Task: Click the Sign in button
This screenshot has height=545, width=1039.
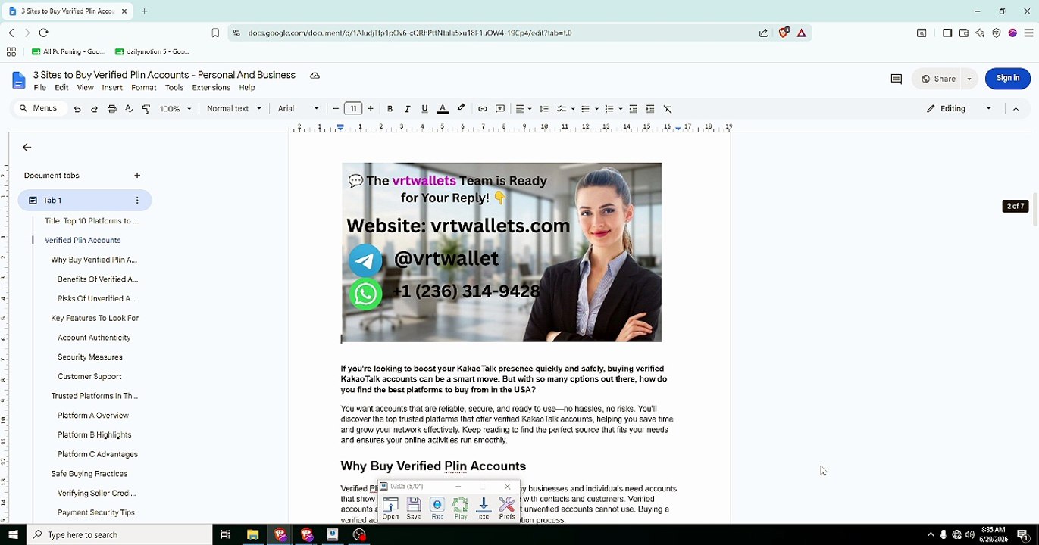Action: coord(1008,78)
